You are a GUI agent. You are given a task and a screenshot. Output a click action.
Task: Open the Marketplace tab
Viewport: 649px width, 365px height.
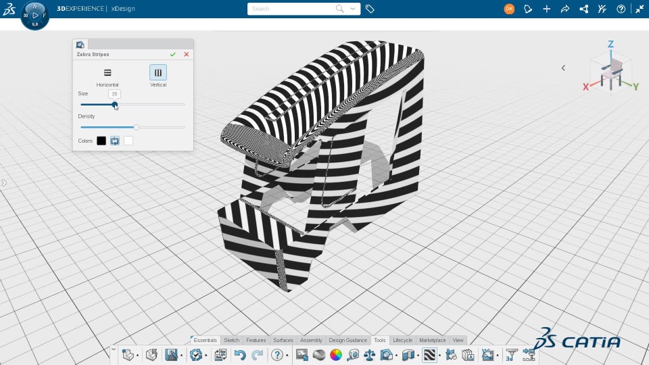[x=432, y=340]
